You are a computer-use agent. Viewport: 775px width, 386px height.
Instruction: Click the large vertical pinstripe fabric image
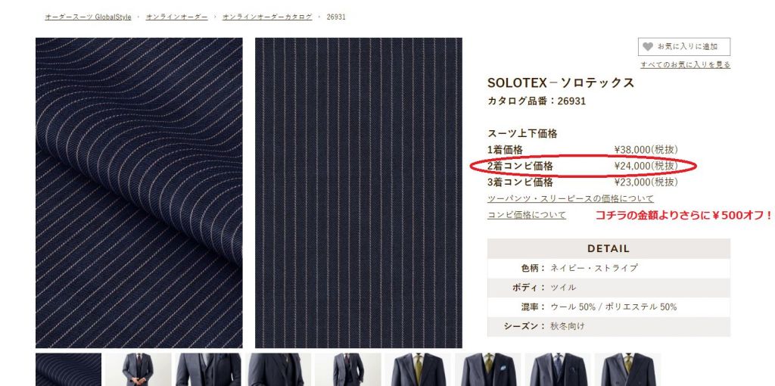358,193
